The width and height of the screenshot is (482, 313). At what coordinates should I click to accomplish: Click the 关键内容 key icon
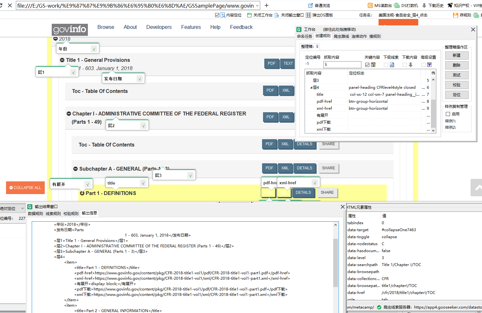373,65
